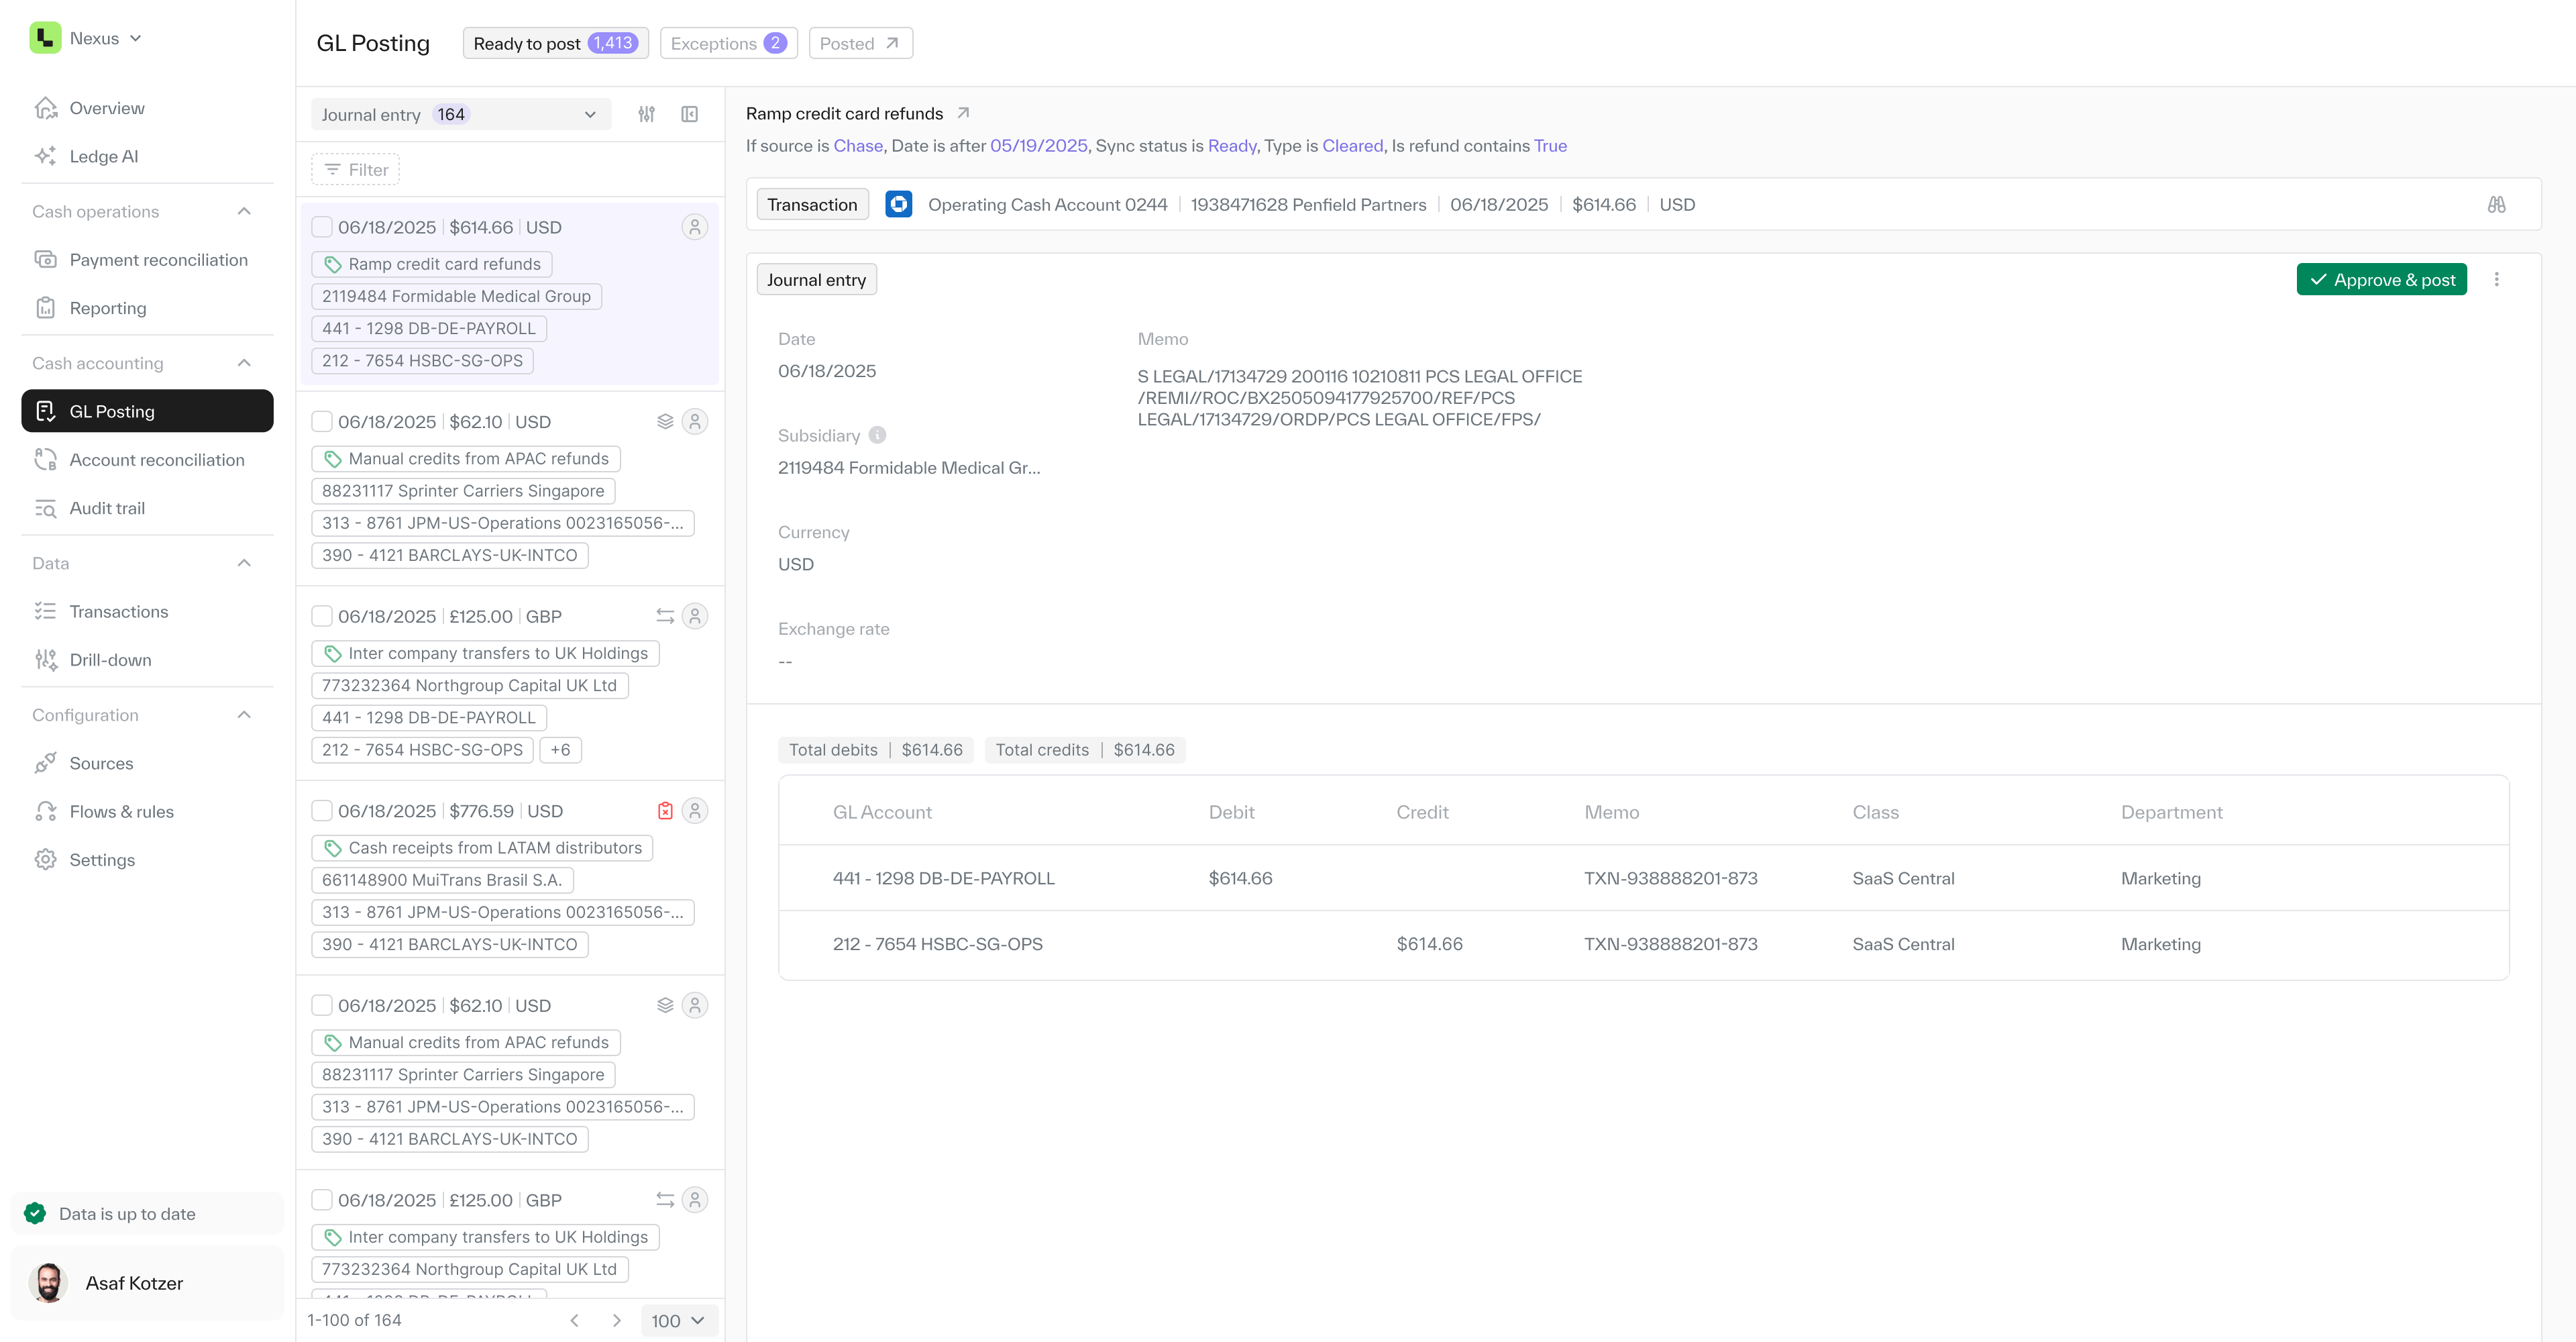The height and width of the screenshot is (1342, 2576).
Task: Click the Filter button in entry list
Action: tap(356, 170)
